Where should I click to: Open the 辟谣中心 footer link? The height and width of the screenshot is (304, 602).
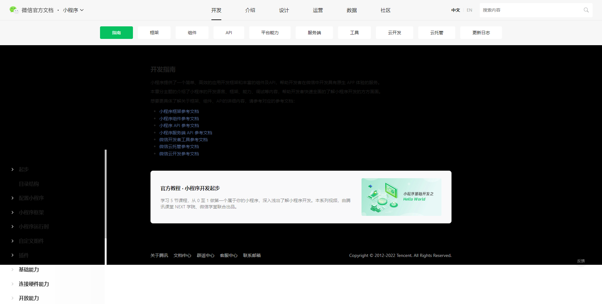pos(206,255)
